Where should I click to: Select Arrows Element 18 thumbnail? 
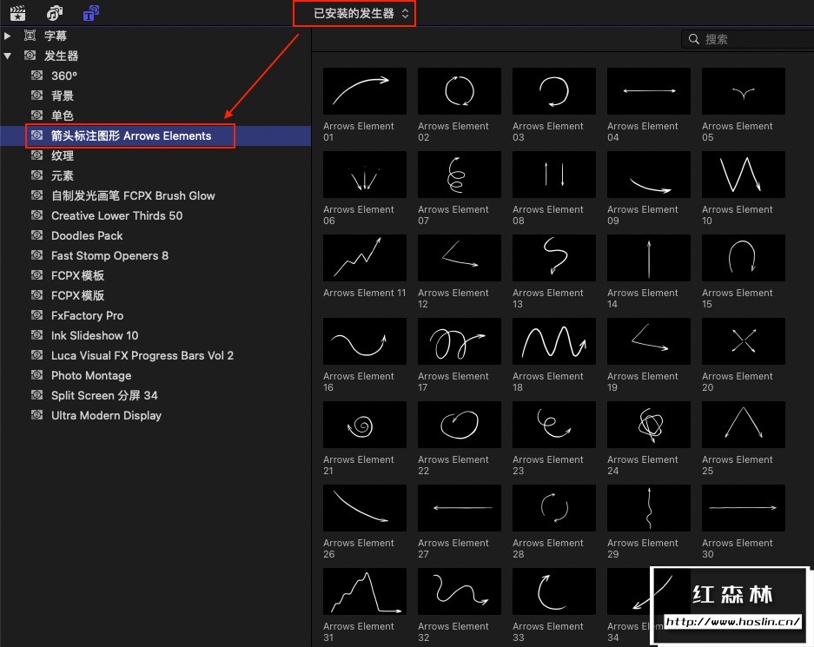[x=554, y=341]
